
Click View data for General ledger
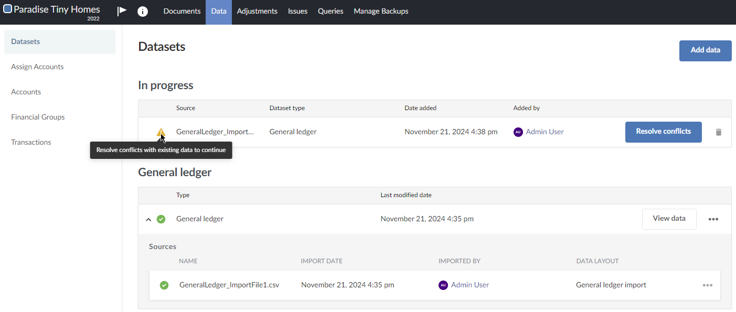[x=669, y=219]
